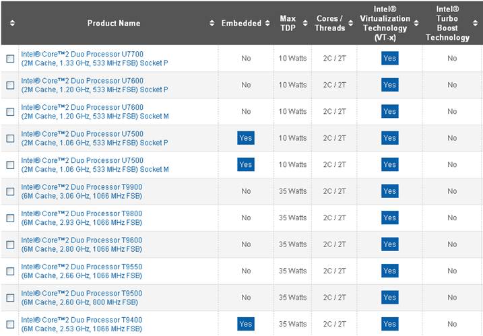Tick checkbox for U7500 Socket P processor
The width and height of the screenshot is (483, 336).
(10, 138)
